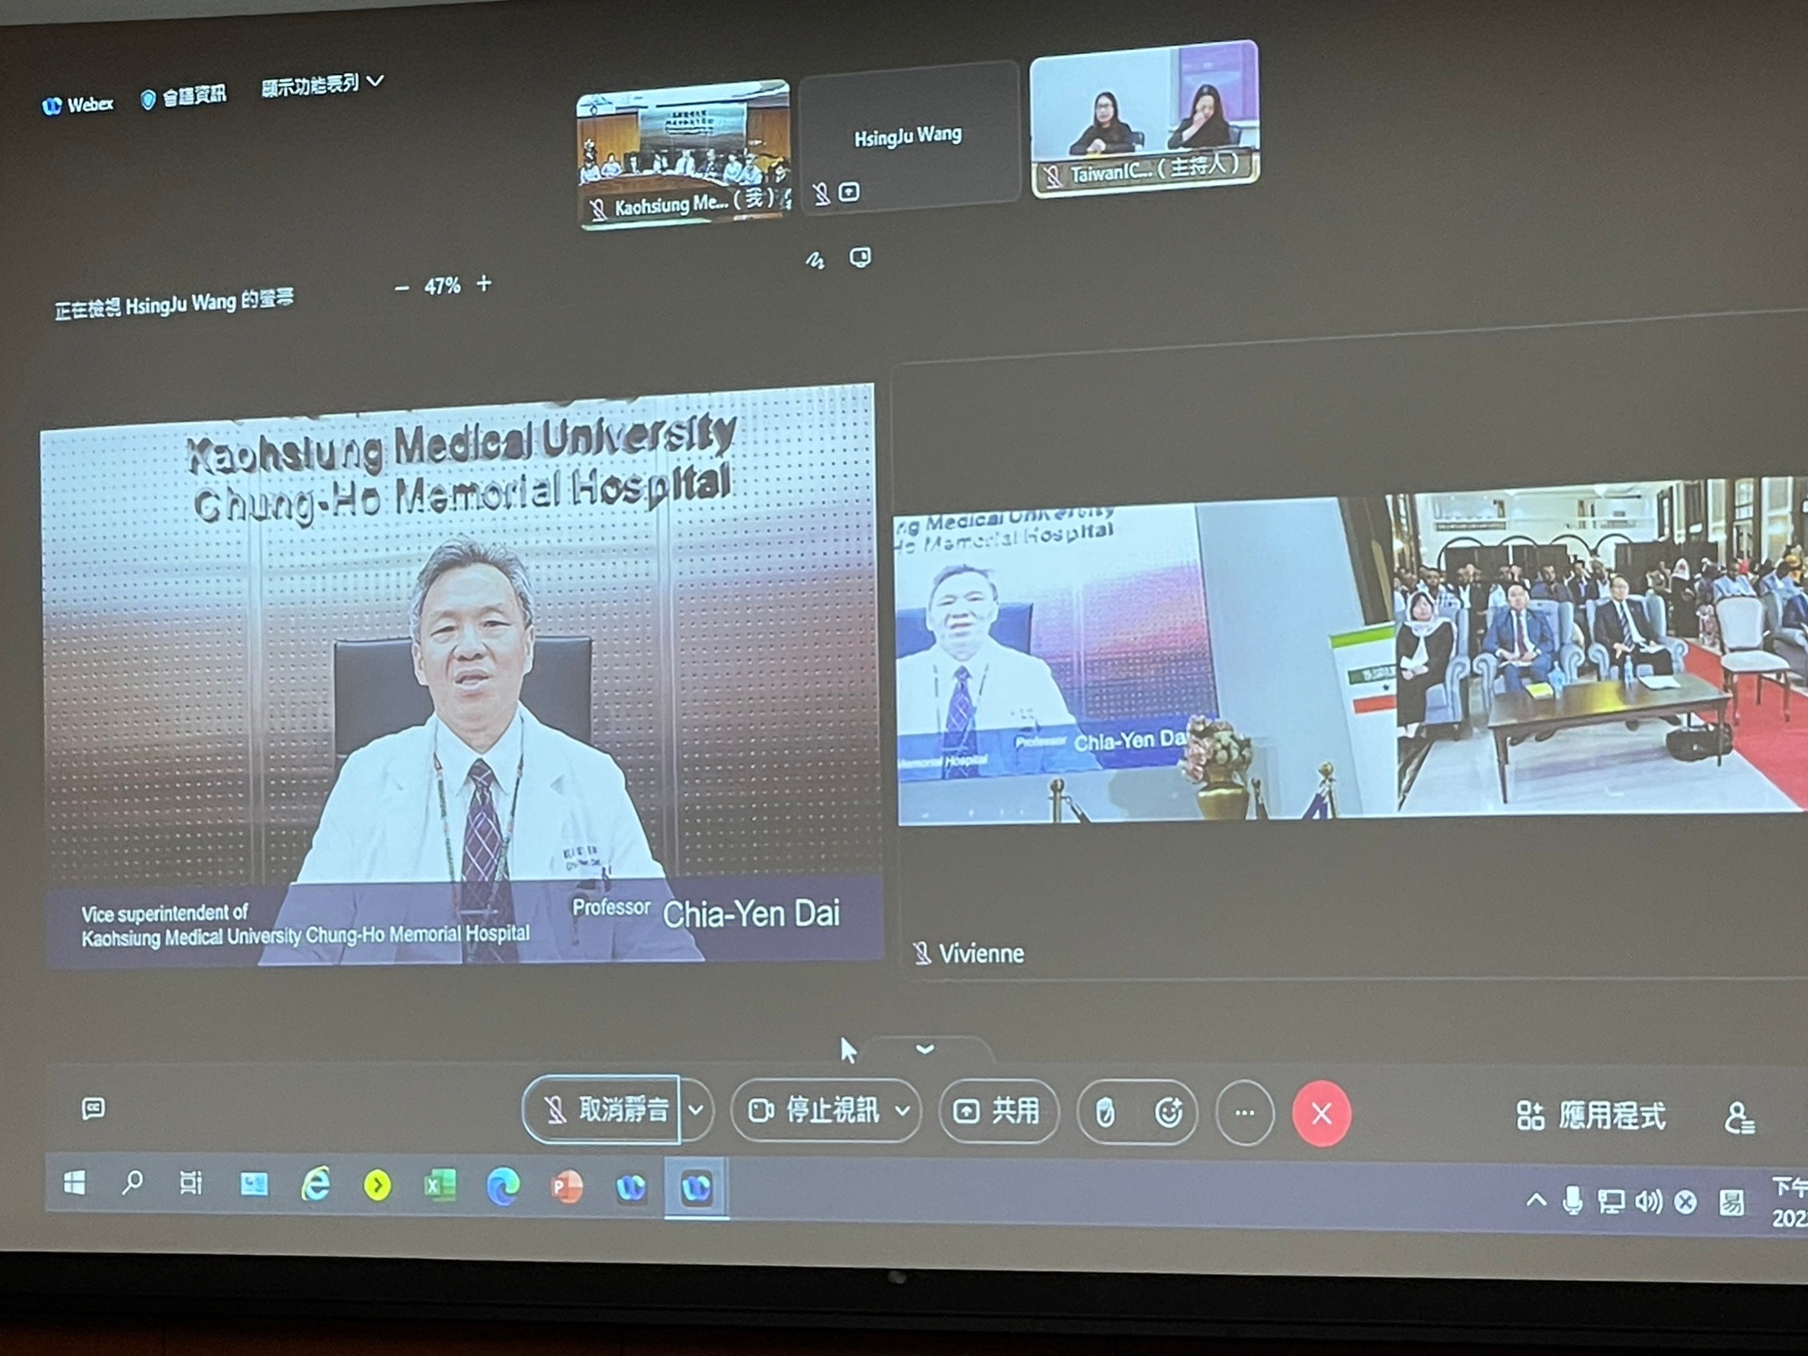The image size is (1808, 1356).
Task: Click the 47% zoom level value
Action: click(442, 286)
